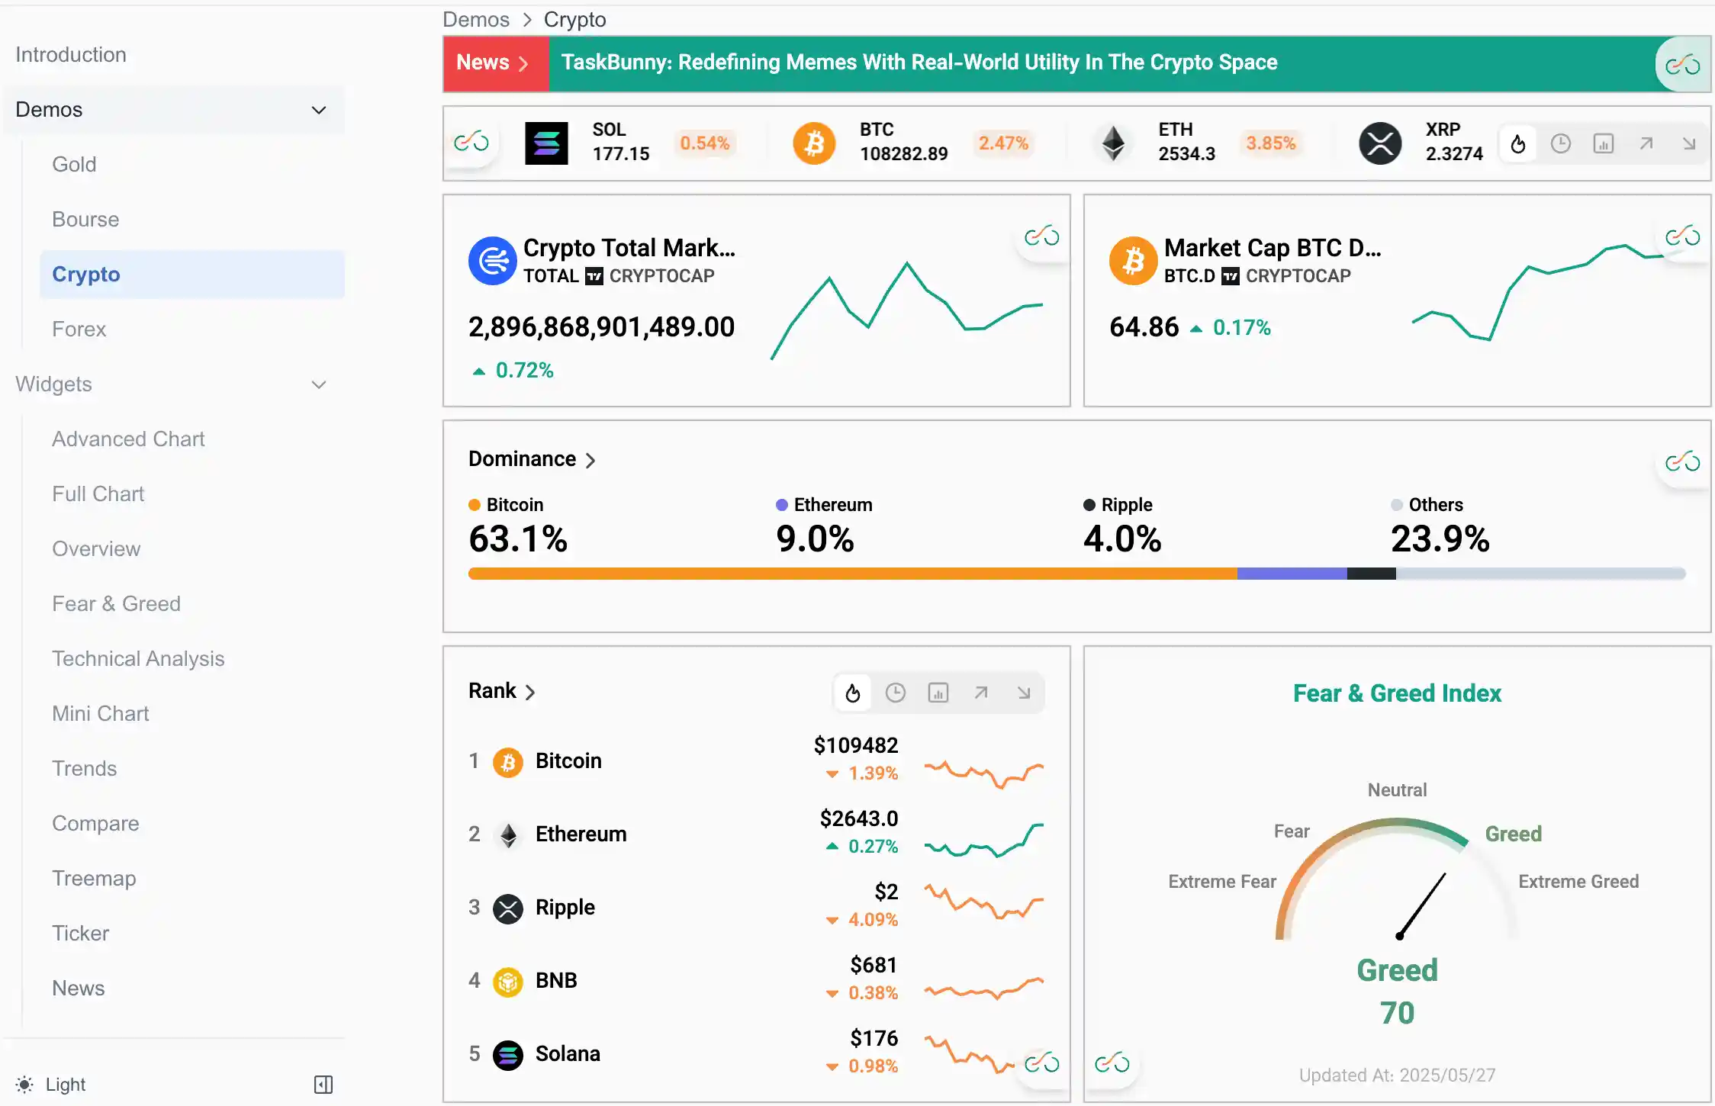Image resolution: width=1715 pixels, height=1106 pixels.
Task: Open the Forex demo page
Action: [x=79, y=329]
